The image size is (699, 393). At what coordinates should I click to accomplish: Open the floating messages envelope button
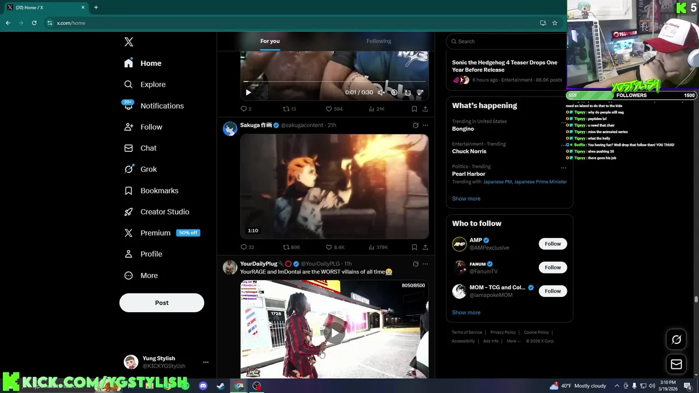click(676, 364)
